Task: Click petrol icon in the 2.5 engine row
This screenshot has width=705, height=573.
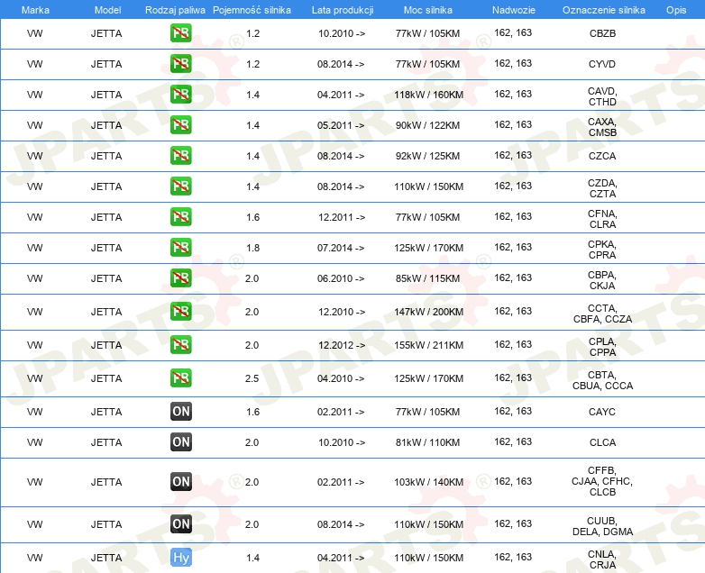Action: [180, 378]
